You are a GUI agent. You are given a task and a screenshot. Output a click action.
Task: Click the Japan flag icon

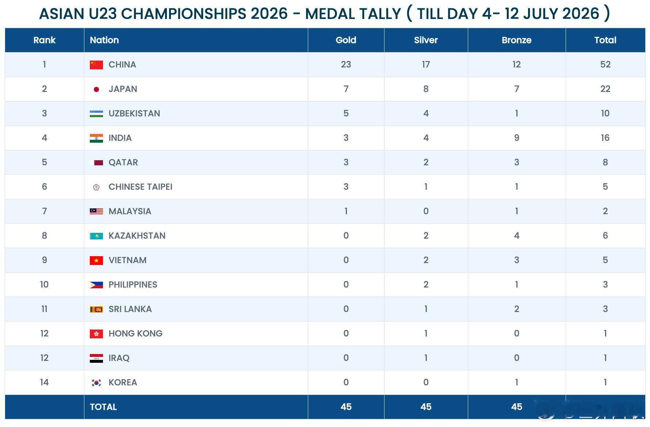click(x=96, y=89)
